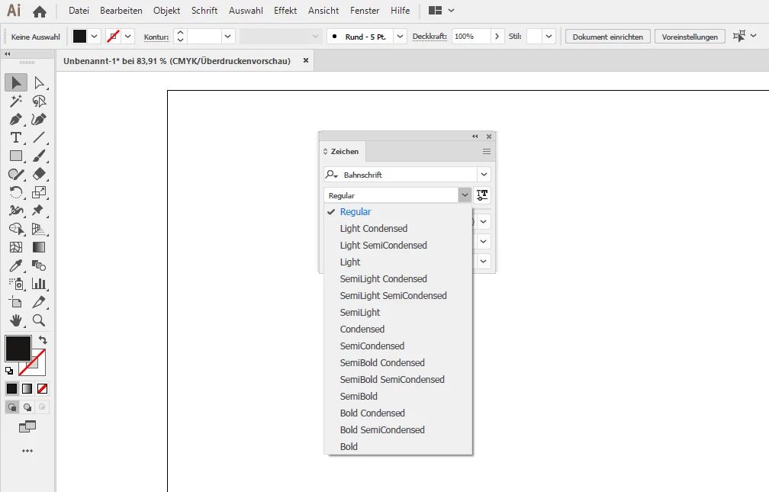Image resolution: width=769 pixels, height=492 pixels.
Task: Click the large black fill color box
Action: (18, 349)
